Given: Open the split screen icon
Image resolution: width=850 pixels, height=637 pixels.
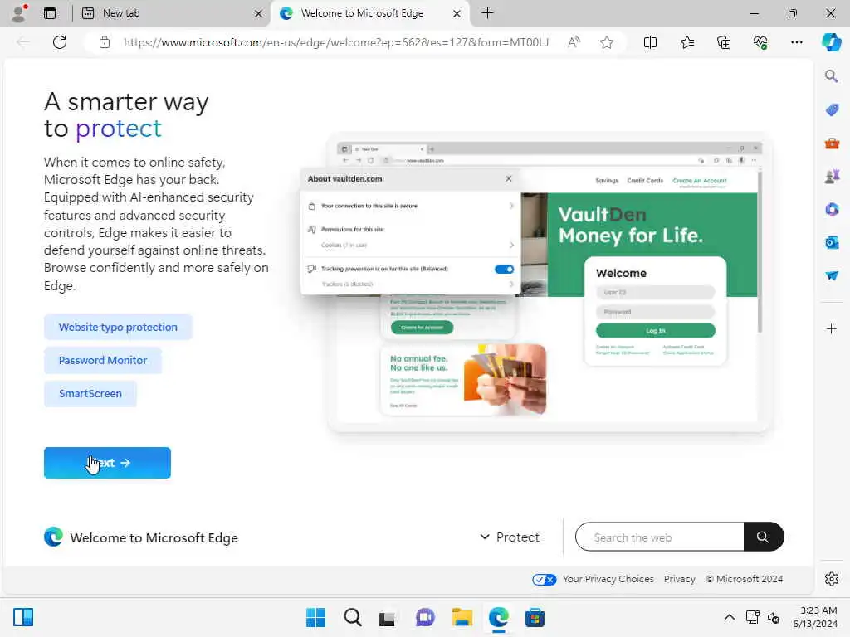Looking at the screenshot, I should click(x=650, y=42).
